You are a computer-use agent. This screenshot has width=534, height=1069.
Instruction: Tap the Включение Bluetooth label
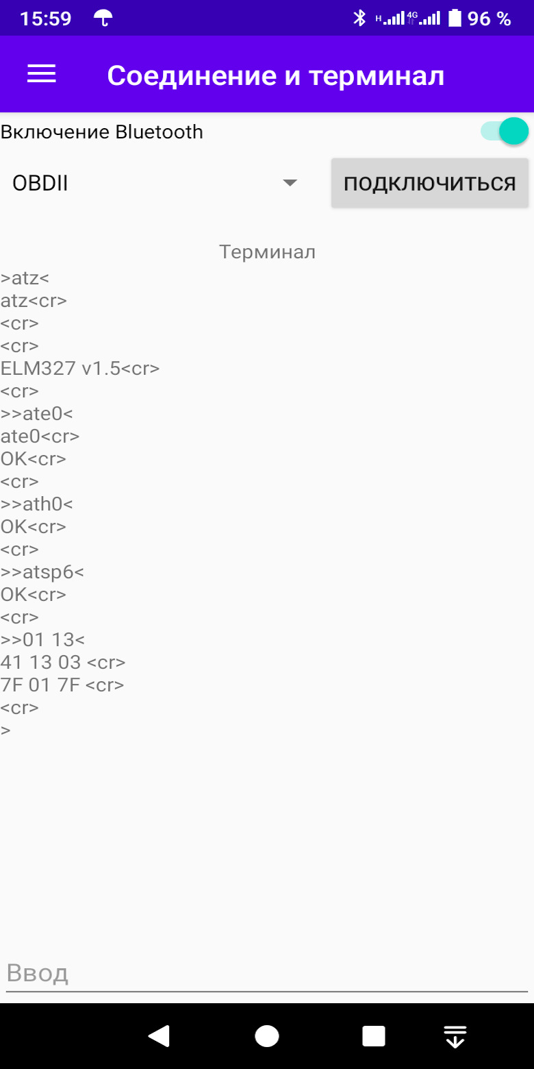tap(102, 132)
